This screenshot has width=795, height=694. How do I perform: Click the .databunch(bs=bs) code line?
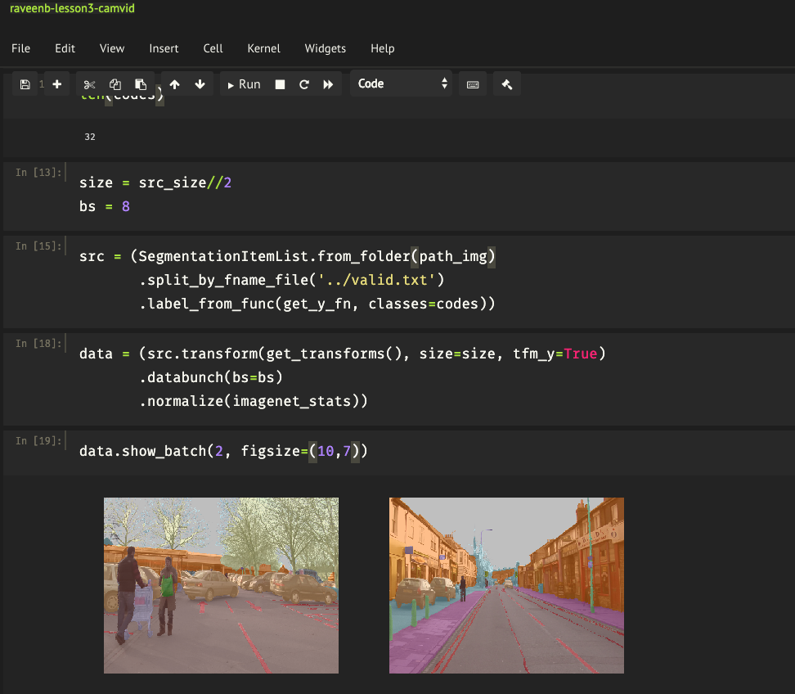(x=211, y=377)
